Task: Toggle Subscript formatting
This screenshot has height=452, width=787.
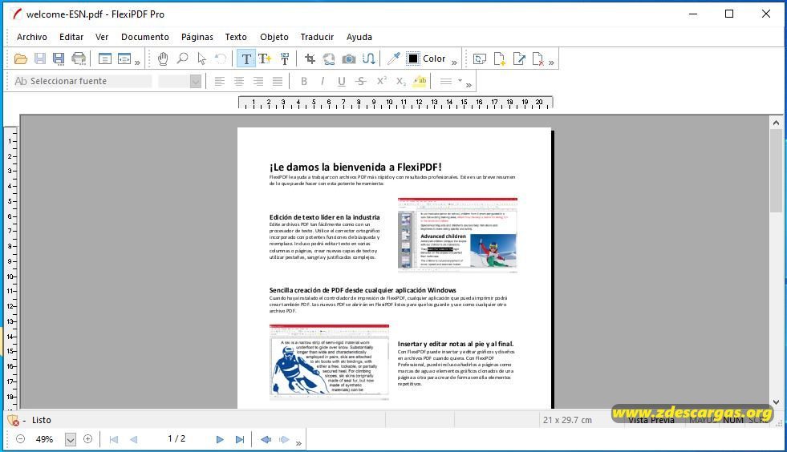Action: click(x=400, y=81)
